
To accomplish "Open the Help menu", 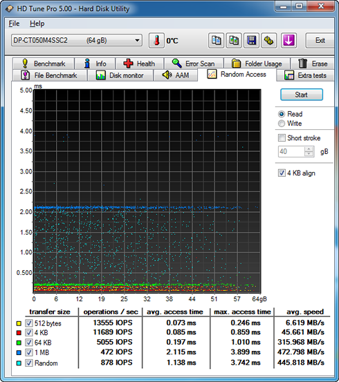I will point(37,23).
